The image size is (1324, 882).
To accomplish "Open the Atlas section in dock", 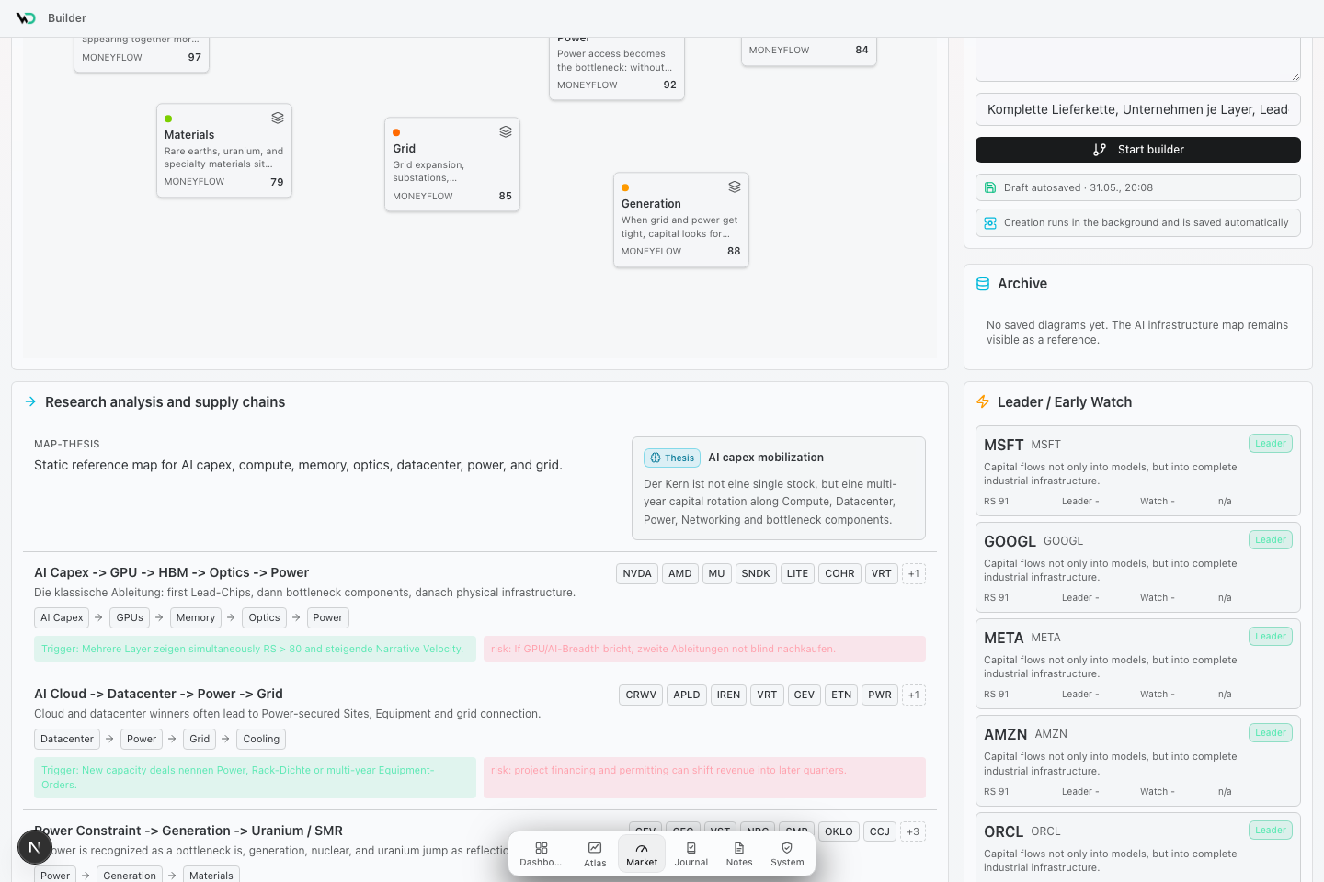I will point(595,854).
